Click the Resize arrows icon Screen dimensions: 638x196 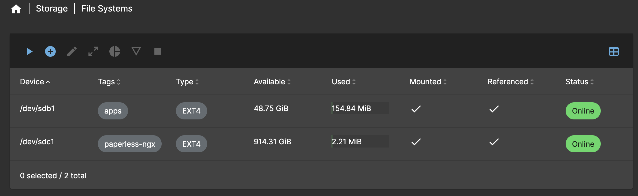tap(93, 51)
